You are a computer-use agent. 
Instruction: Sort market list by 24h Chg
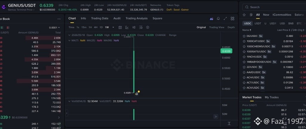click(298, 30)
